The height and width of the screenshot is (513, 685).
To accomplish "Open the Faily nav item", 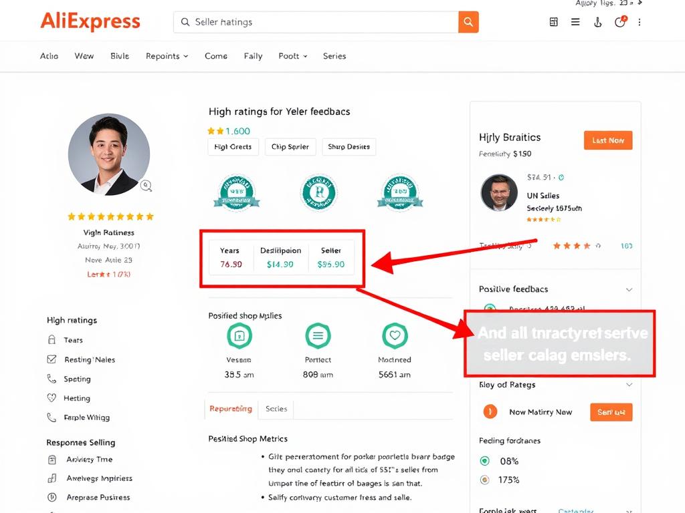I will pos(253,56).
